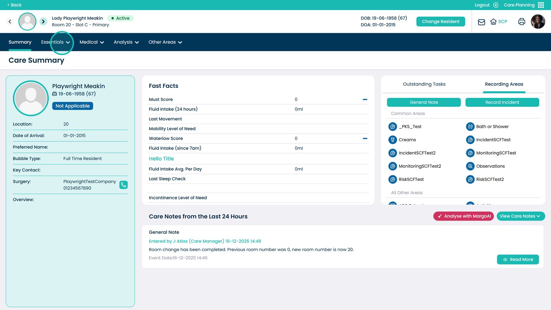Call the surgery using phone icon

click(x=123, y=185)
